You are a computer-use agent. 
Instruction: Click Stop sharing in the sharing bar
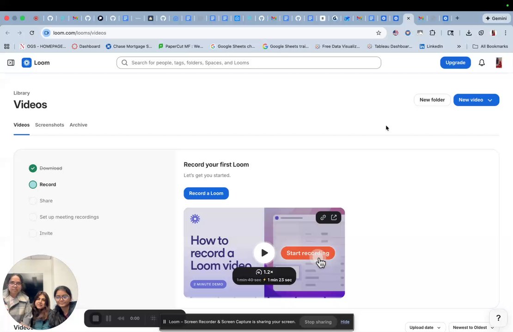tap(318, 321)
